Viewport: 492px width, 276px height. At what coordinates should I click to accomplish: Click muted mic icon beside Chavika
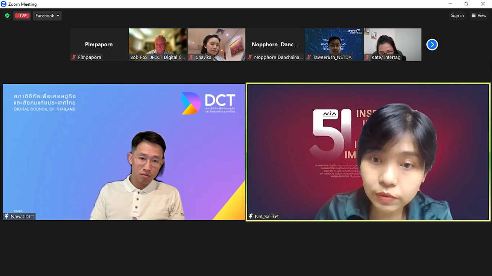coord(191,57)
